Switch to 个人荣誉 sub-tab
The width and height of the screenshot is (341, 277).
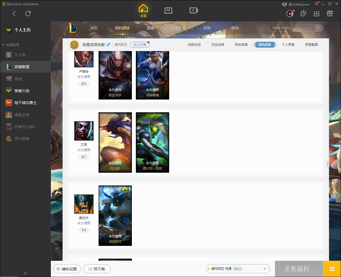(x=288, y=45)
